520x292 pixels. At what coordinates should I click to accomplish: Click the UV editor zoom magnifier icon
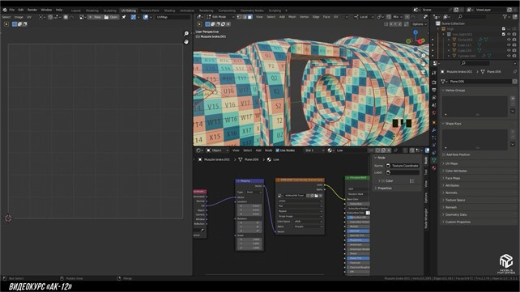point(186,33)
